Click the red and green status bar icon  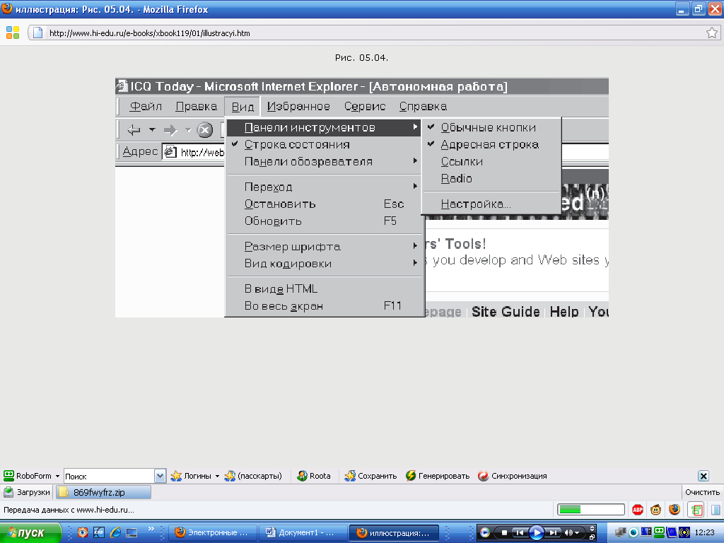696,510
